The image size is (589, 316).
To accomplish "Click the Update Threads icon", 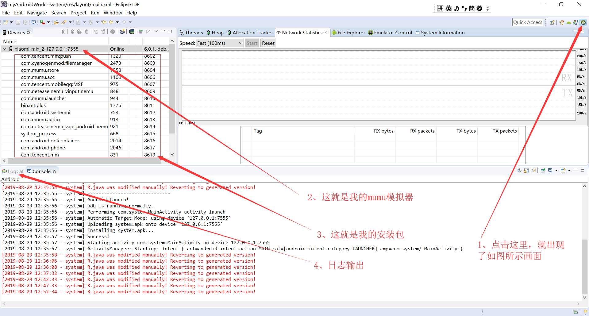I will point(96,32).
